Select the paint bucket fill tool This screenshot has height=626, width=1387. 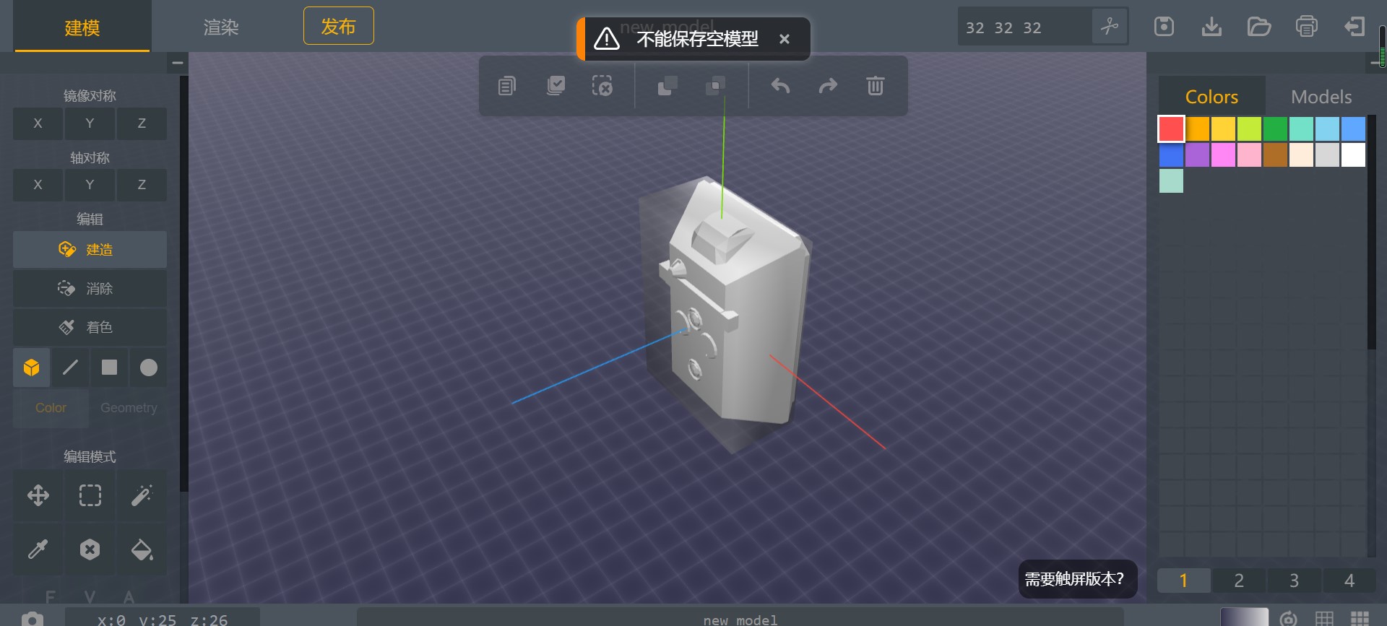tap(142, 549)
